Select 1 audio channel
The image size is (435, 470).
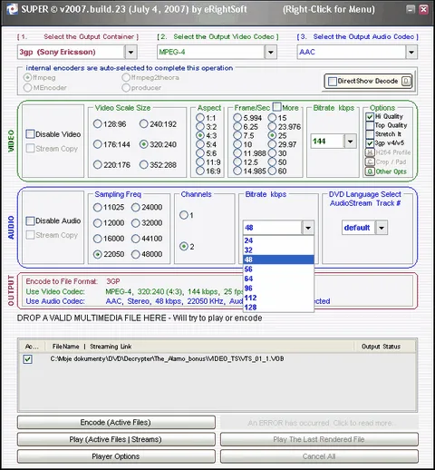(x=184, y=215)
